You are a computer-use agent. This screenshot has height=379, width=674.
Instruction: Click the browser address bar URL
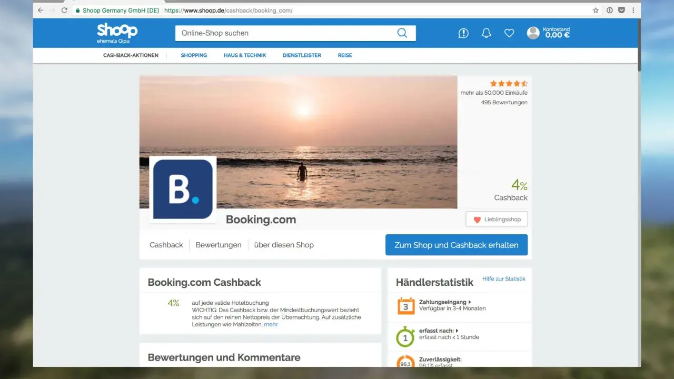(227, 11)
